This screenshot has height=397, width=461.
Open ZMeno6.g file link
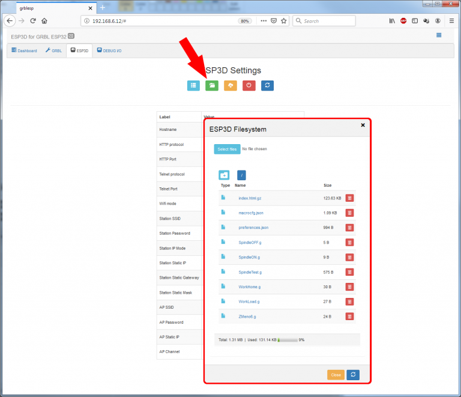point(247,317)
